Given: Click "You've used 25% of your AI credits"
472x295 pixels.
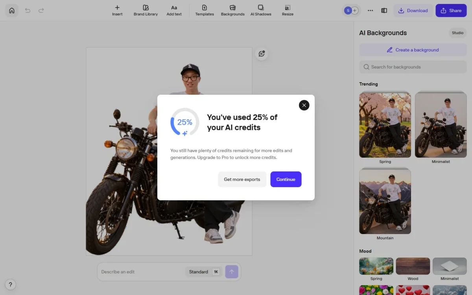Looking at the screenshot, I should pos(242,122).
